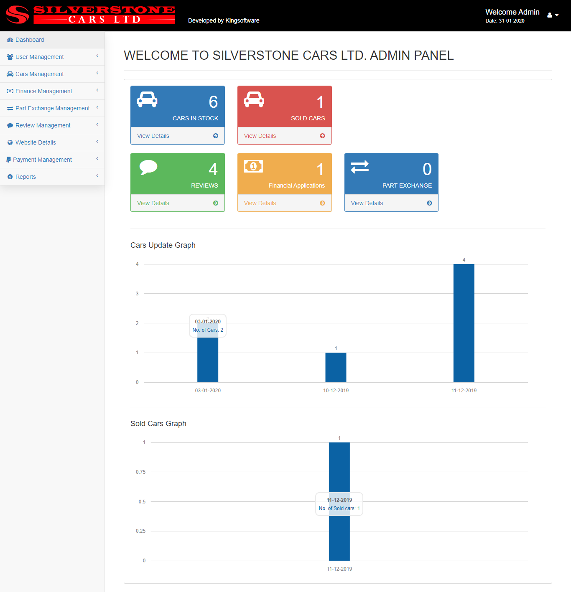The width and height of the screenshot is (571, 592).
Task: Open the Dashboard menu item
Action: pyautogui.click(x=30, y=40)
